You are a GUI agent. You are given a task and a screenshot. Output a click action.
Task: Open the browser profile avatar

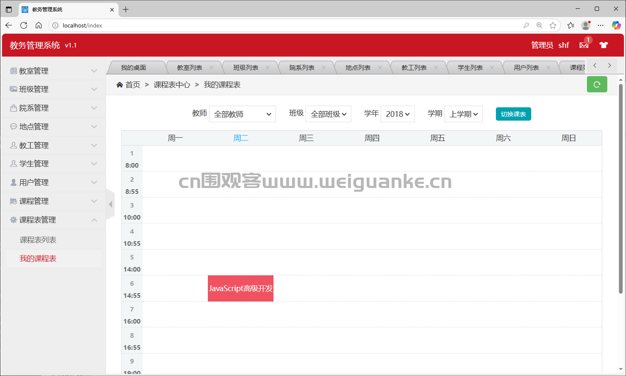586,25
